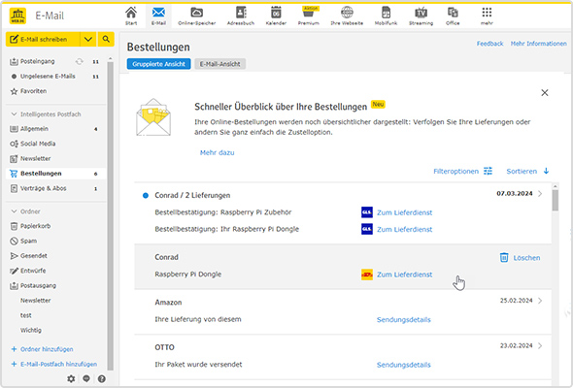Expand Conrad order from 07.03.2024 with chevron
This screenshot has width=573, height=388.
pos(540,193)
